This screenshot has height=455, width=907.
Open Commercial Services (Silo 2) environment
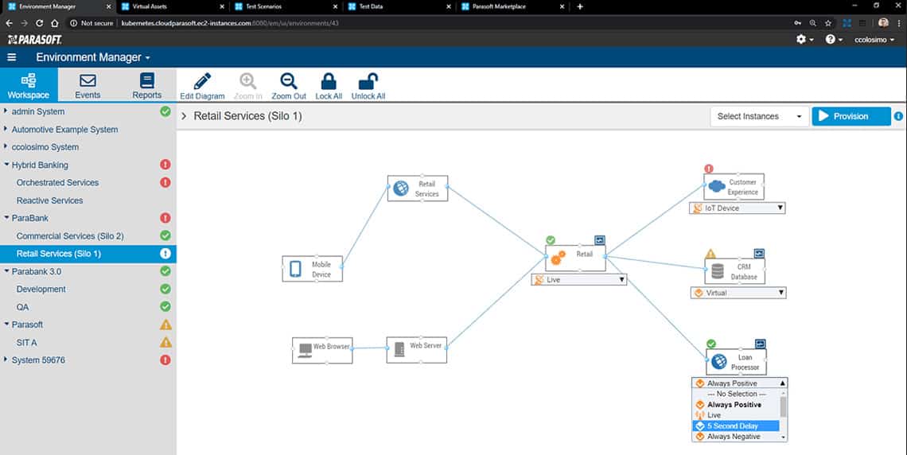coord(70,236)
